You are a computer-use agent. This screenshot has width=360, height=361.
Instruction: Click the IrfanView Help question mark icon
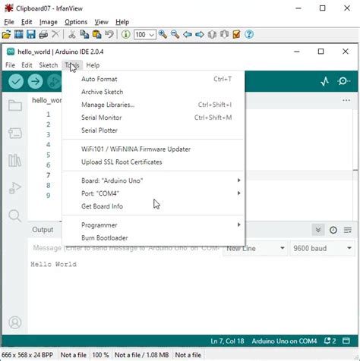click(249, 34)
